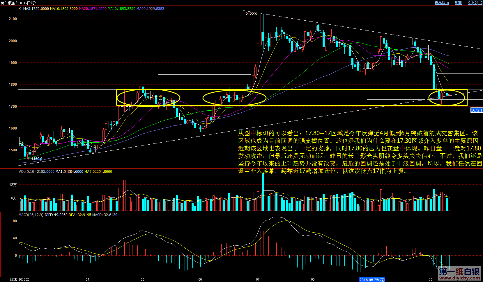Open the 商品叠加 overlay option

click(442, 3)
